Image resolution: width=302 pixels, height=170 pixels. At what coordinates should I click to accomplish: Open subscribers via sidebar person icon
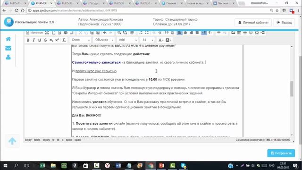click(x=8, y=57)
